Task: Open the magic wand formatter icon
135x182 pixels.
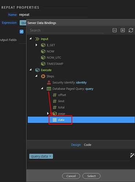Action: [132, 155]
